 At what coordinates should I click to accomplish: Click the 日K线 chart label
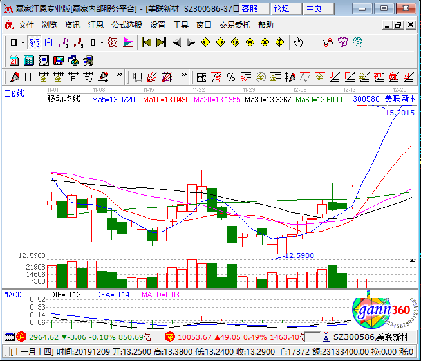[x=14, y=94]
